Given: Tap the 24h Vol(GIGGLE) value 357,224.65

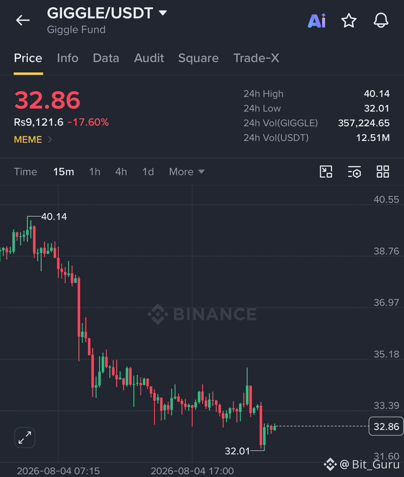Looking at the screenshot, I should [x=364, y=123].
